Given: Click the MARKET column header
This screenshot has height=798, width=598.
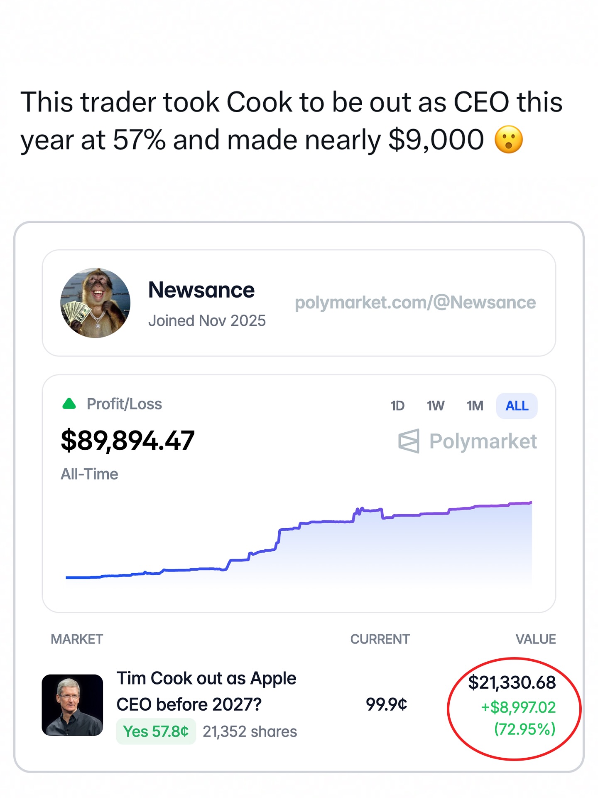Looking at the screenshot, I should point(77,639).
